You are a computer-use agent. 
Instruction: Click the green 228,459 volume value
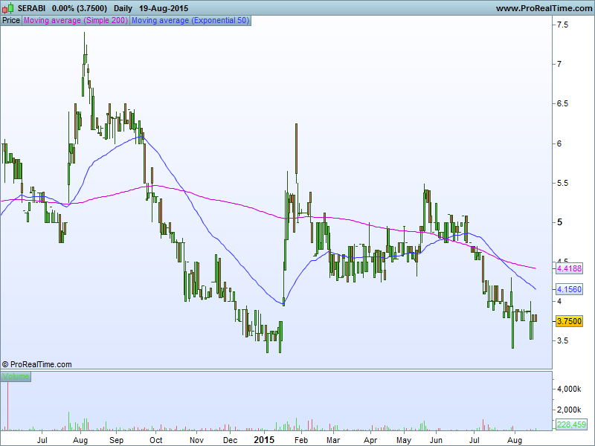point(571,424)
